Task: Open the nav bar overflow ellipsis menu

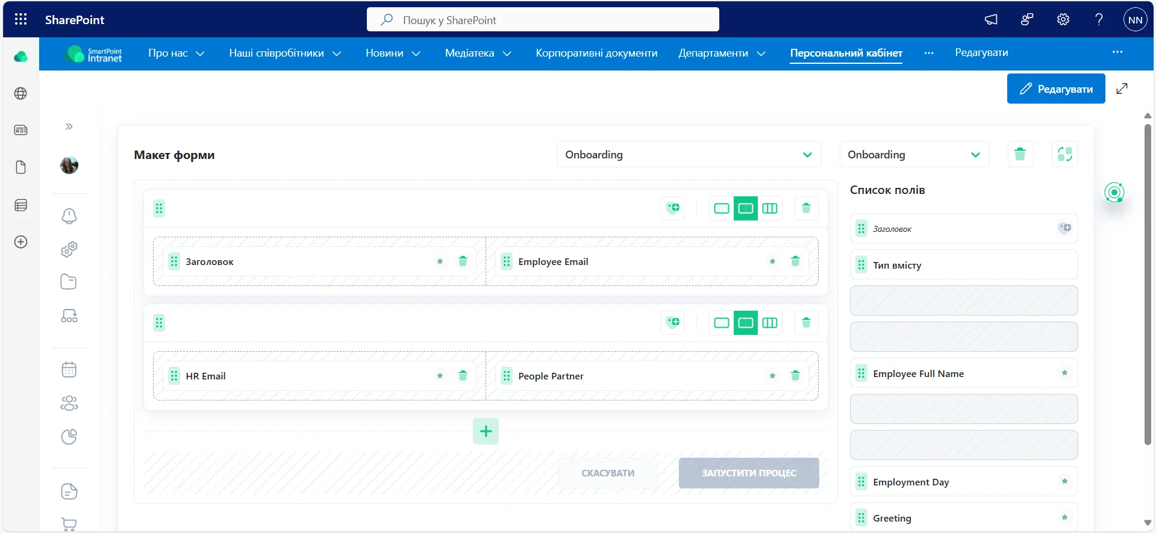Action: 929,53
